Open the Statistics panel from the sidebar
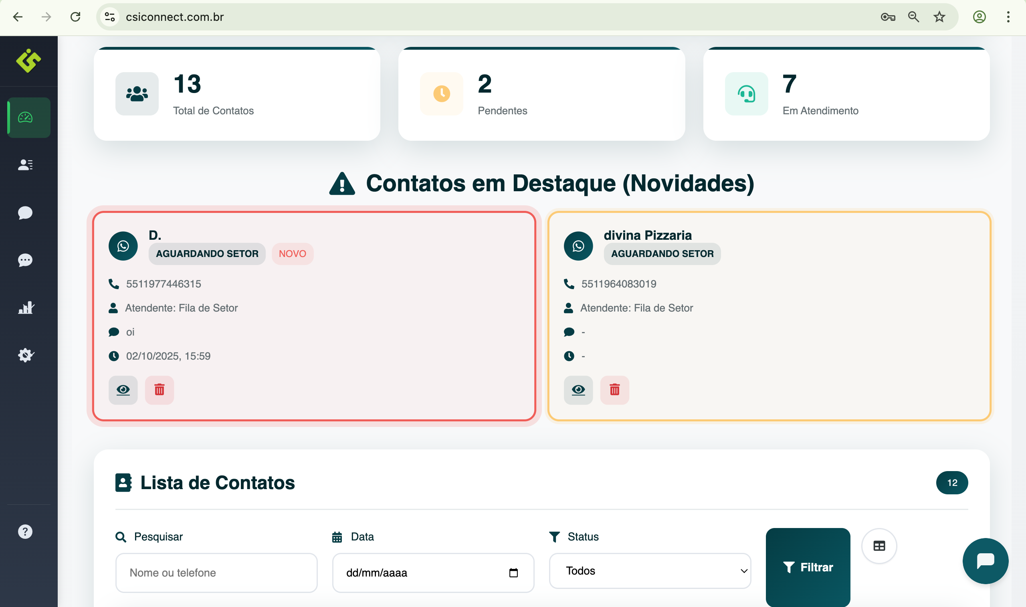Screen dimensions: 1026x607 click(25, 308)
